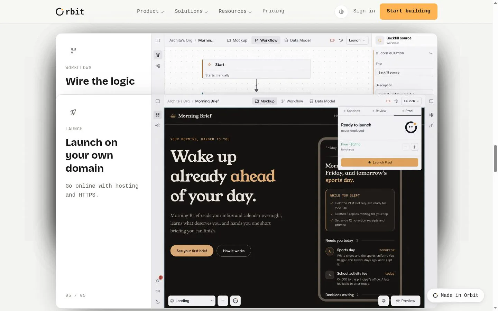
Task: Open the Workflow tab in Morning Brief editor
Action: pyautogui.click(x=292, y=101)
